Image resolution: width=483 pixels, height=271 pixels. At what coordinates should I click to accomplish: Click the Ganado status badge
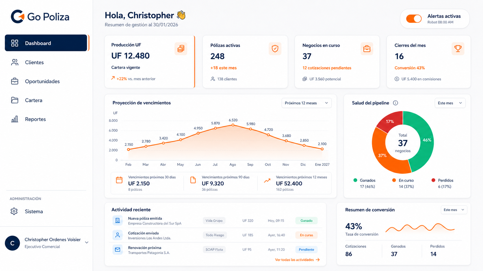click(x=306, y=221)
